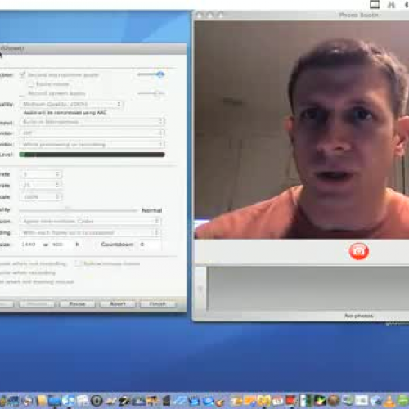Open the frame rate dropdown showing 25
Screen dimensions: 409x409
click(41, 185)
